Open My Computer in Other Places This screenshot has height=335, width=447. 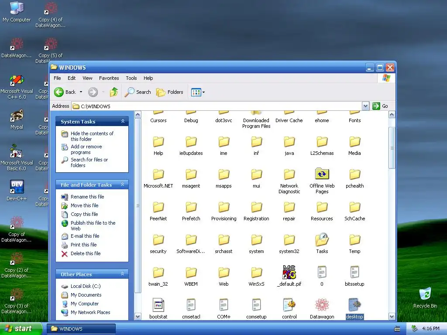pyautogui.click(x=84, y=304)
